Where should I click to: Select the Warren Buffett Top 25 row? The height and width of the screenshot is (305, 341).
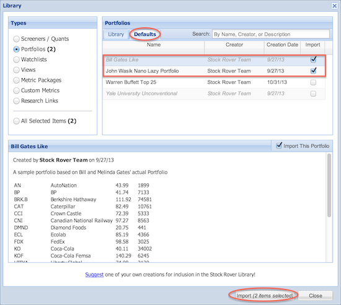(215, 82)
